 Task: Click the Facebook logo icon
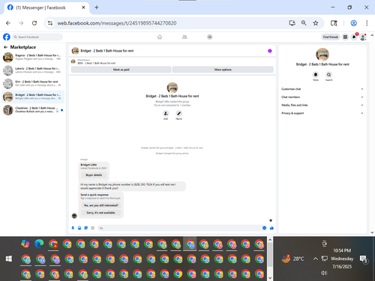coord(7,37)
